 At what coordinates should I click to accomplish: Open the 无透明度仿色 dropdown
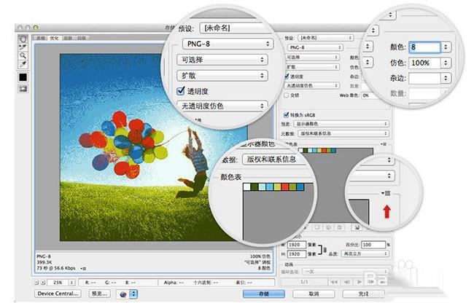coord(311,86)
